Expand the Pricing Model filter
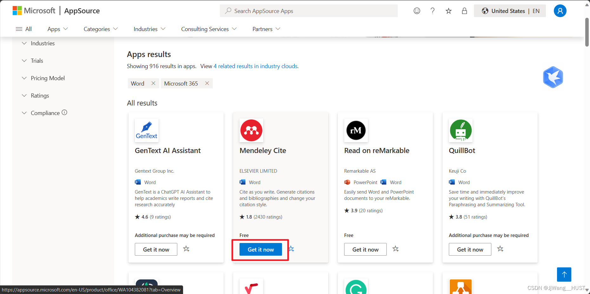 (x=43, y=78)
